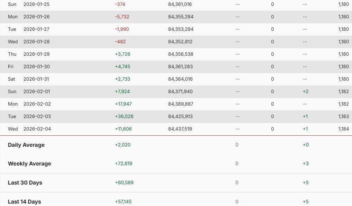The height and width of the screenshot is (206, 352).
Task: Click the +2 change on 2026-02-01
Action: tap(305, 91)
